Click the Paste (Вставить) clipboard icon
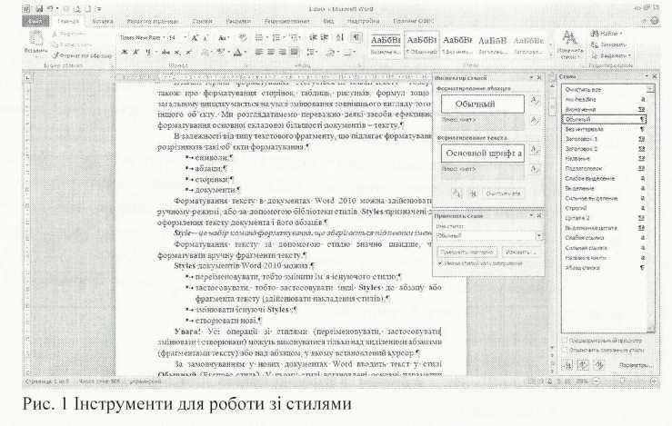The width and height of the screenshot is (672, 426). [x=36, y=39]
